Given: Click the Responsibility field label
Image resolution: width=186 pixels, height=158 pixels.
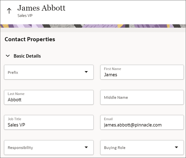Looking at the screenshot, I should 20,148.
